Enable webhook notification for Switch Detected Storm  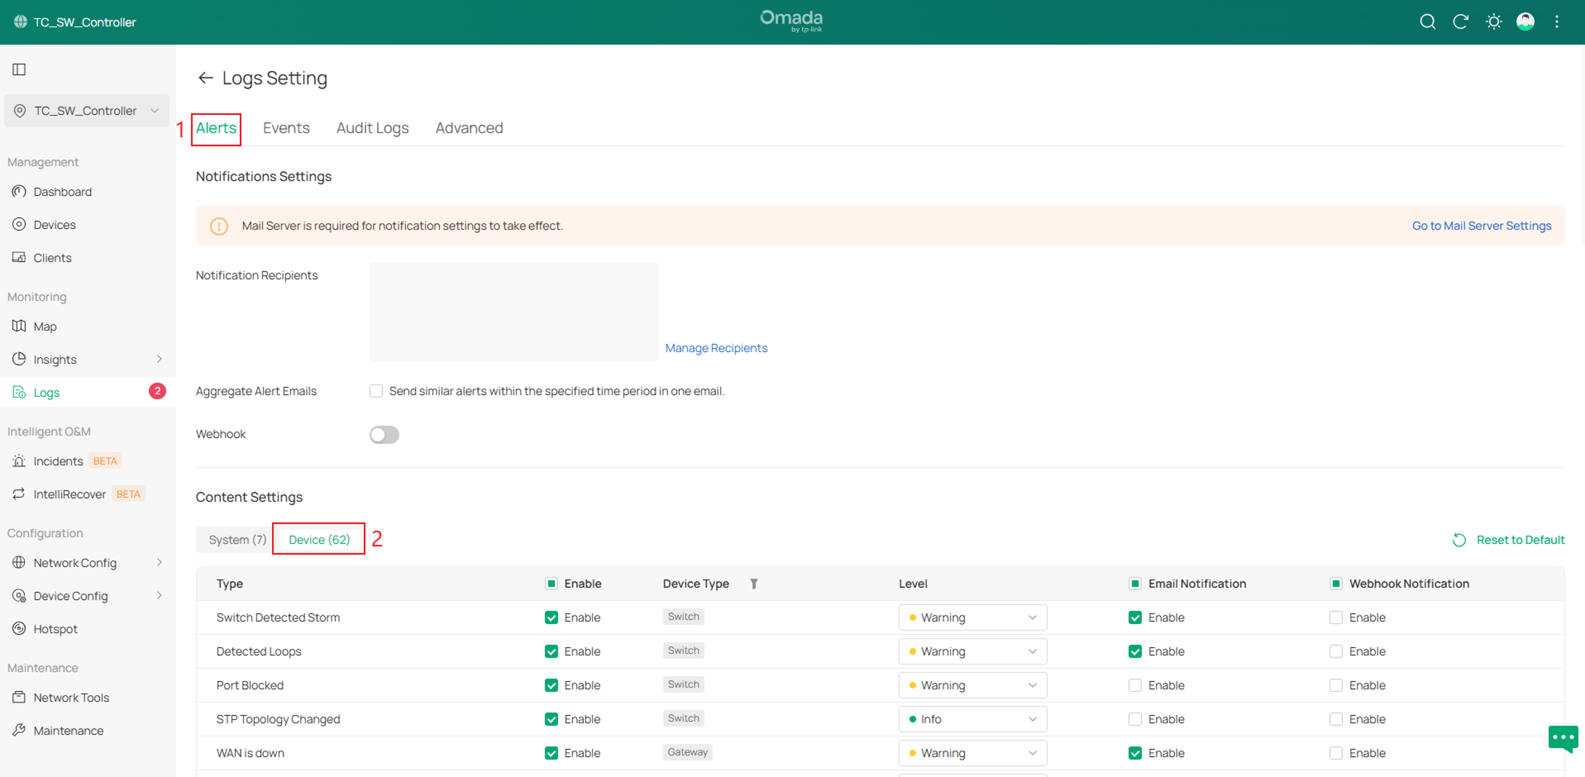coord(1336,618)
